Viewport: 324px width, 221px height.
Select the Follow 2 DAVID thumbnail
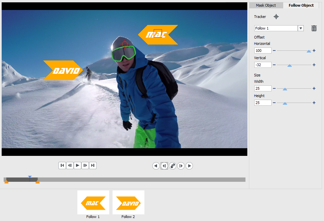click(128, 203)
